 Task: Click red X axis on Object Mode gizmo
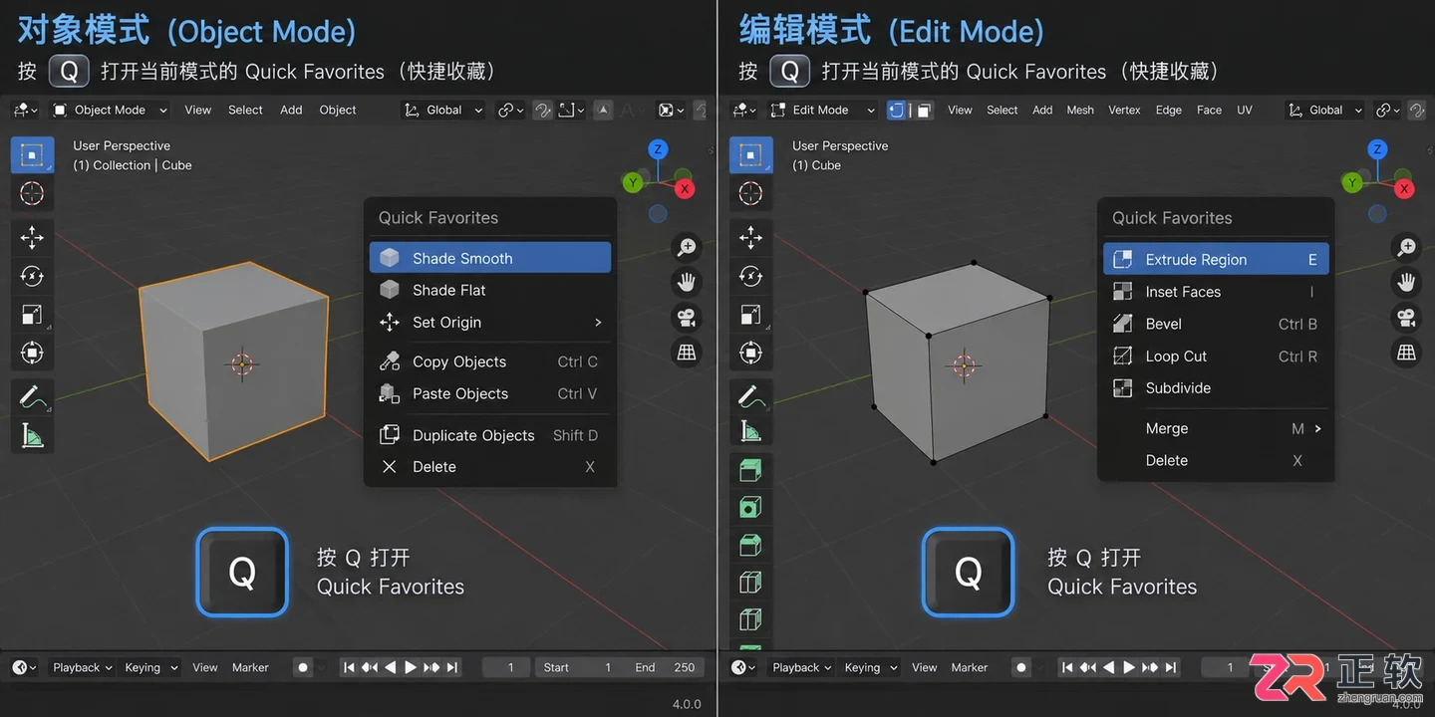684,188
